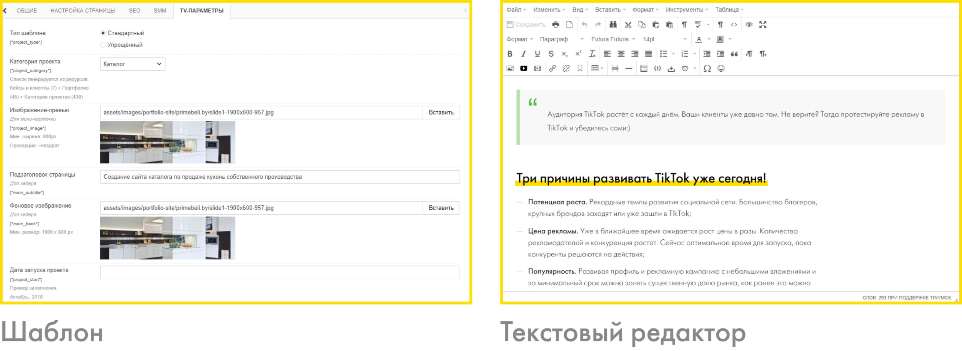
Task: Underline the selected text
Action: tap(537, 54)
